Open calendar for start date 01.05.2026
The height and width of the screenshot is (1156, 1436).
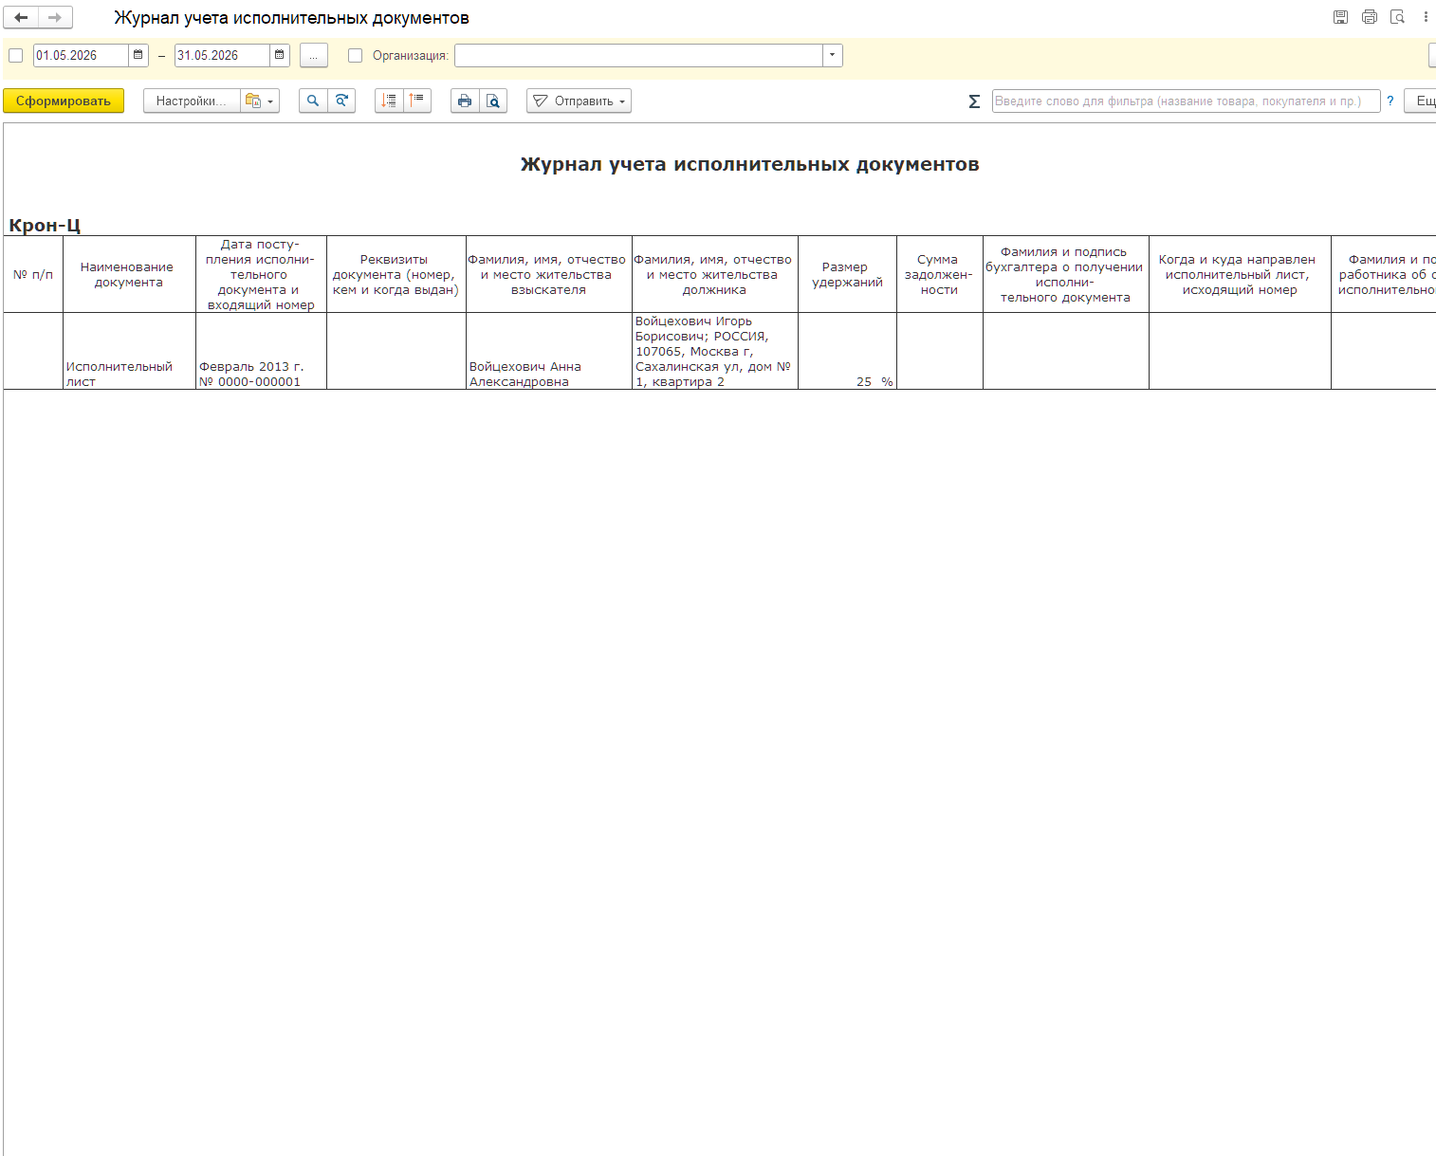pyautogui.click(x=138, y=55)
